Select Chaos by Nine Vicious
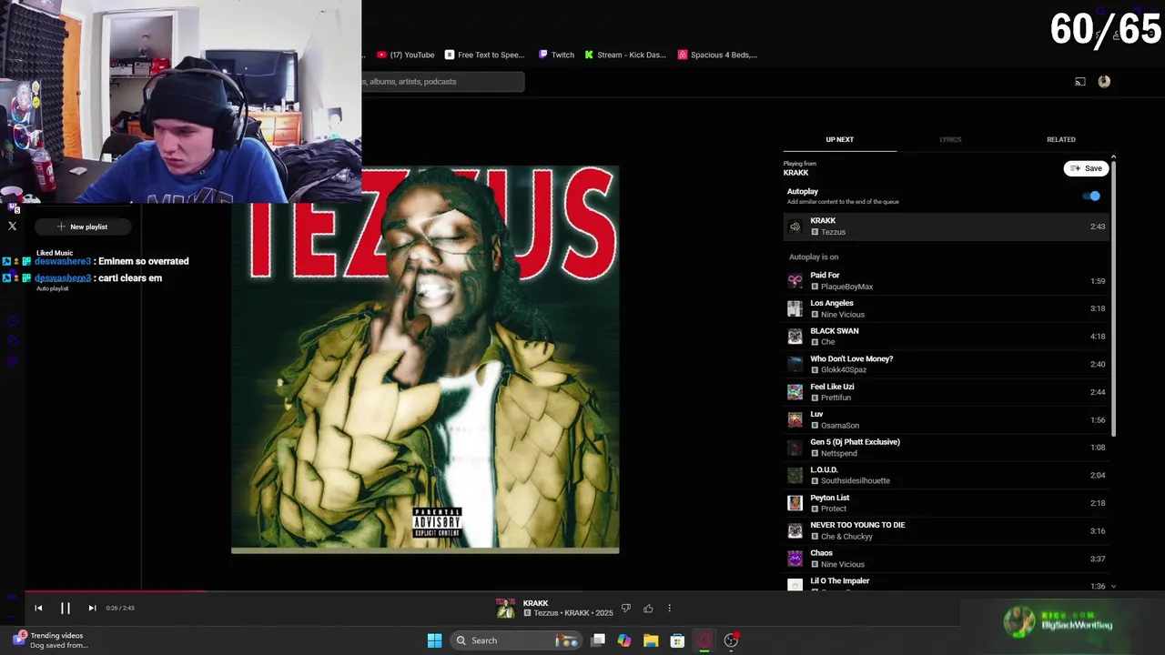The image size is (1165, 655). [x=947, y=559]
